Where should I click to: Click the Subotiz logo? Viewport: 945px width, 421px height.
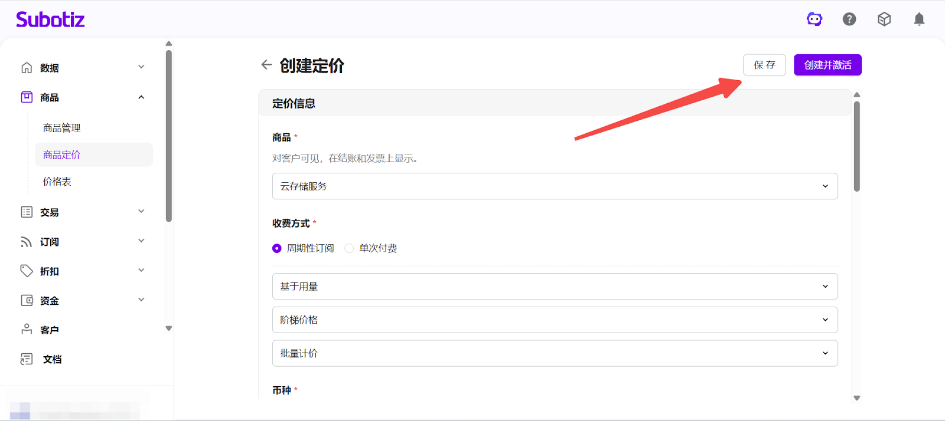tap(50, 19)
